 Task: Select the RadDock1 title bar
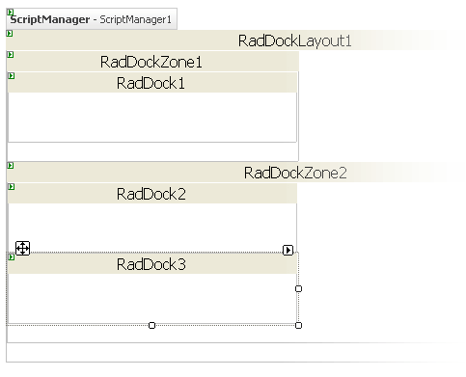152,83
